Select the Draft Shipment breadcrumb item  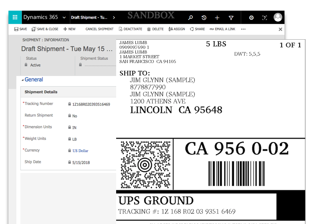[x=89, y=18]
